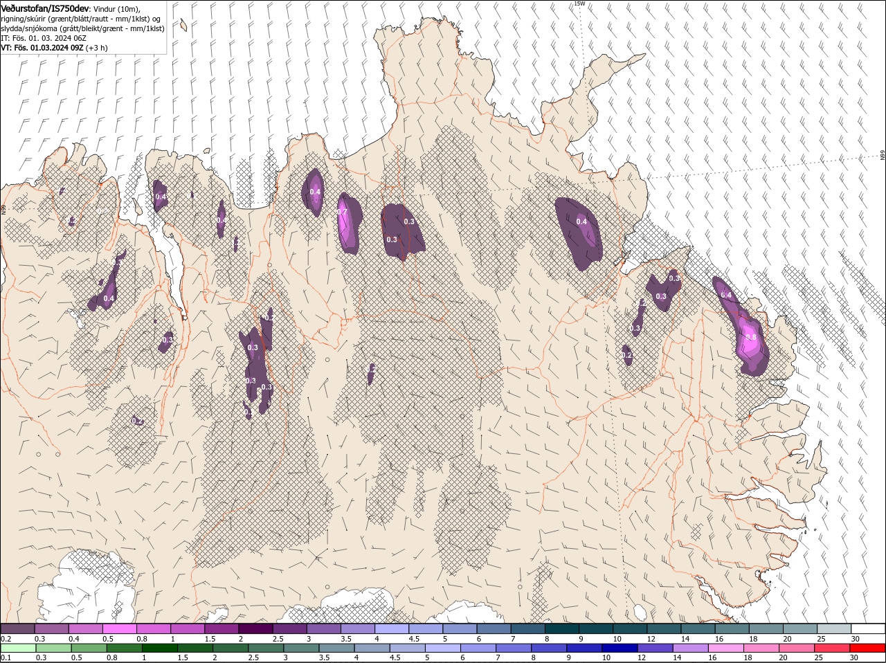
Task: Select the 0.5 bright pink swatch in snow legend
Action: pos(119,628)
